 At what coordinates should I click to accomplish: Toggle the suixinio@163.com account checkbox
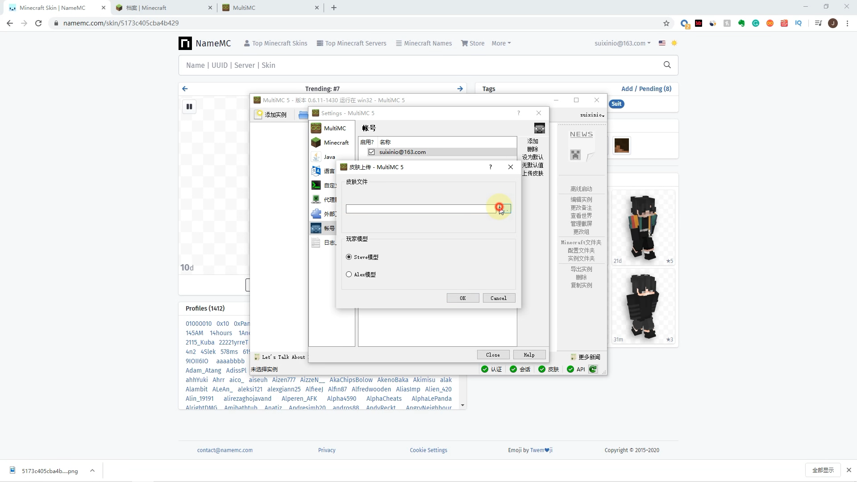pos(371,152)
